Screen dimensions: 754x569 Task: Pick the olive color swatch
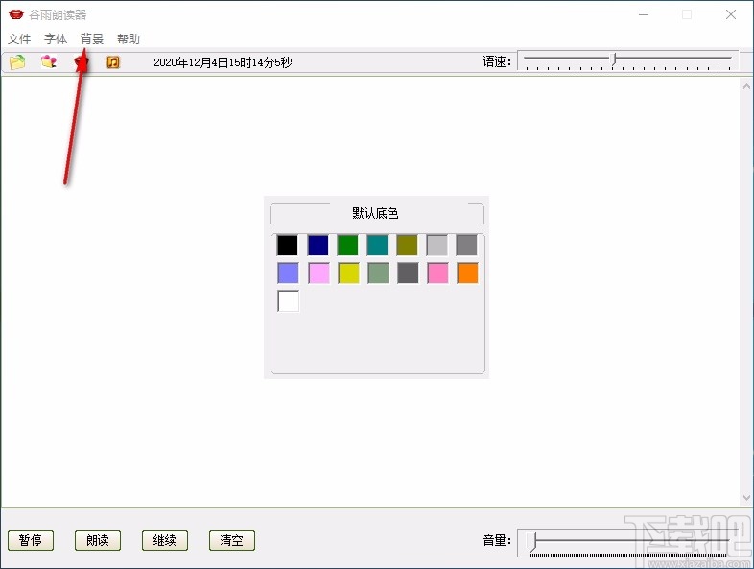point(408,245)
